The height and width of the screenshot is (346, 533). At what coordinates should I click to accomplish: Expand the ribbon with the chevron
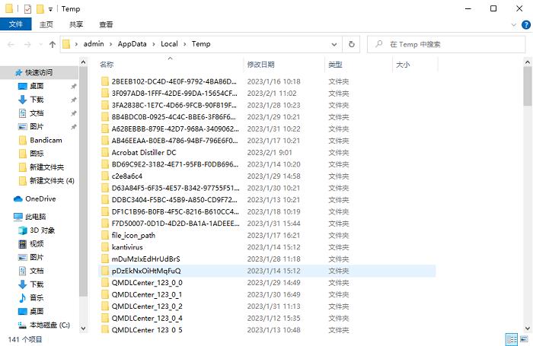(514, 25)
